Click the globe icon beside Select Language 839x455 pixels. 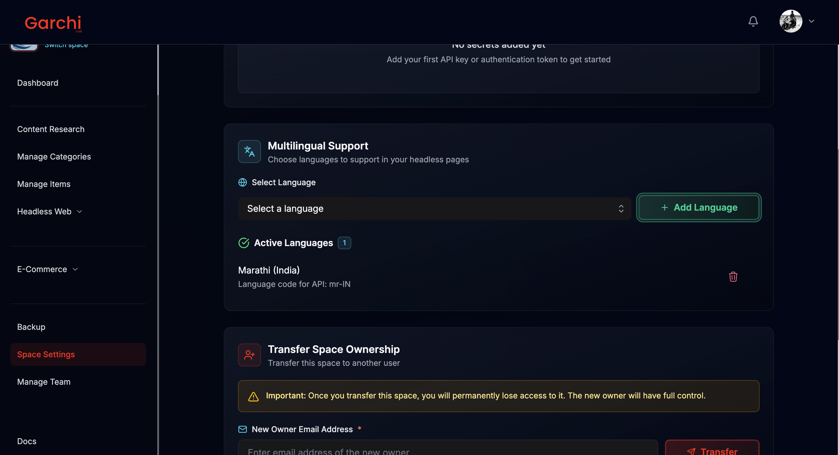(x=242, y=182)
